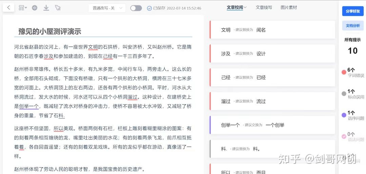The width and height of the screenshot is (366, 174).
Task: Click the rocket icon in the toolbar
Action: 58,8
